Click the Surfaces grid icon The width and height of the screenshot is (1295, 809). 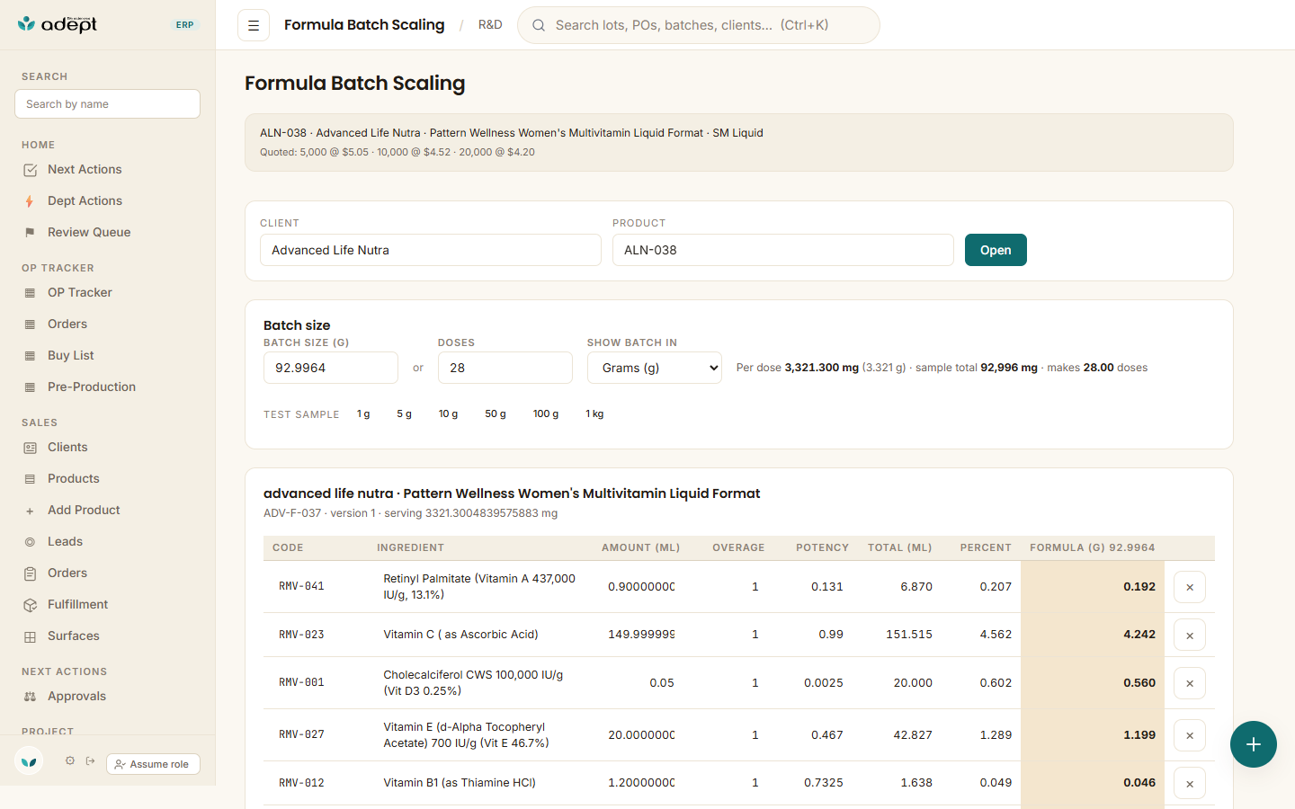[x=30, y=636]
